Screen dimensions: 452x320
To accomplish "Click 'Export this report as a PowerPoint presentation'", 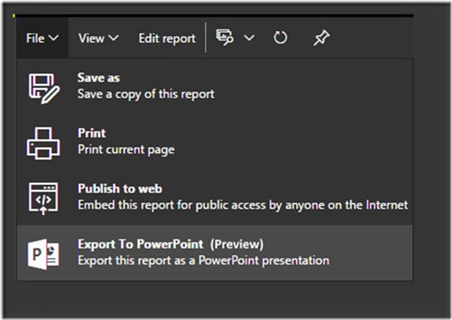I will (x=203, y=260).
